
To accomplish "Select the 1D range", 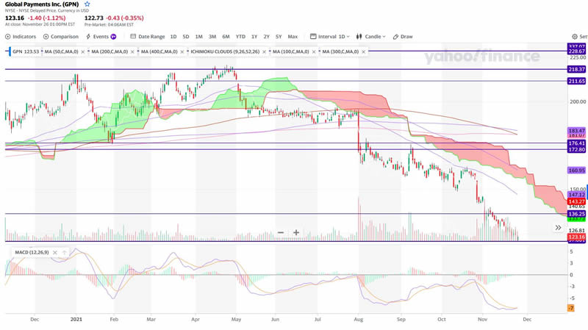I will pyautogui.click(x=173, y=36).
